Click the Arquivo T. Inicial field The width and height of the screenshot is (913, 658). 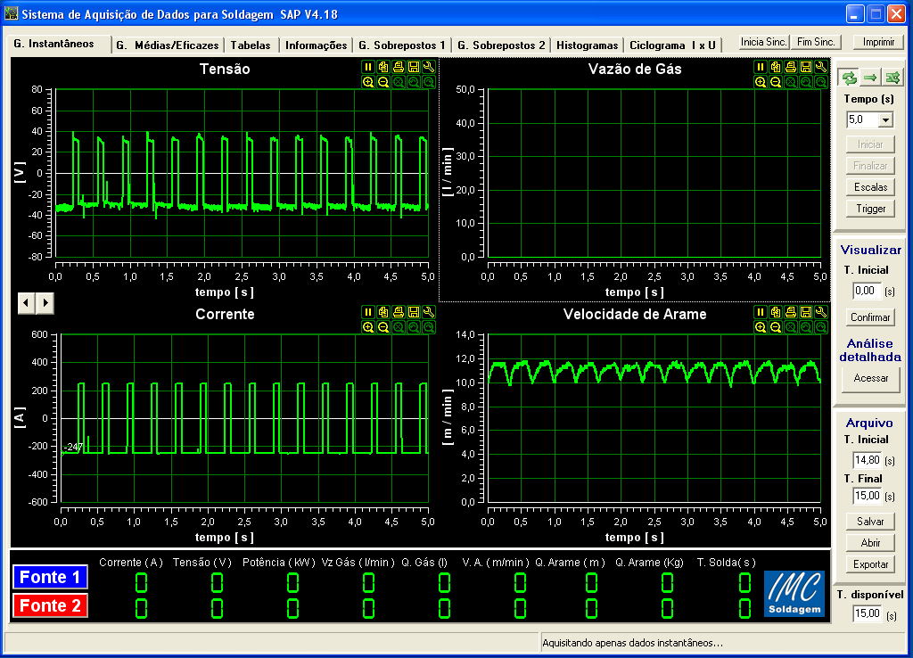867,460
